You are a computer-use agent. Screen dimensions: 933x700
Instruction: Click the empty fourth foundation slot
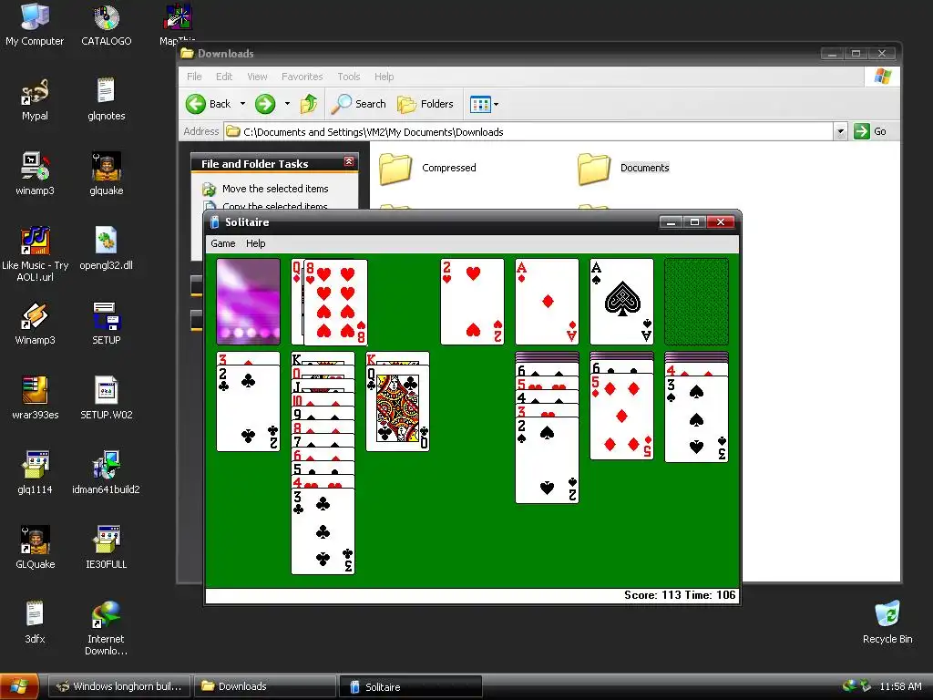[x=696, y=301]
